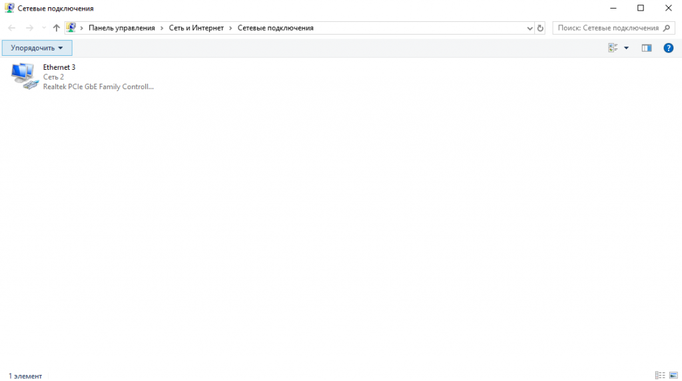Close the Сетевые подключения window
This screenshot has height=381, width=682.
pos(669,8)
